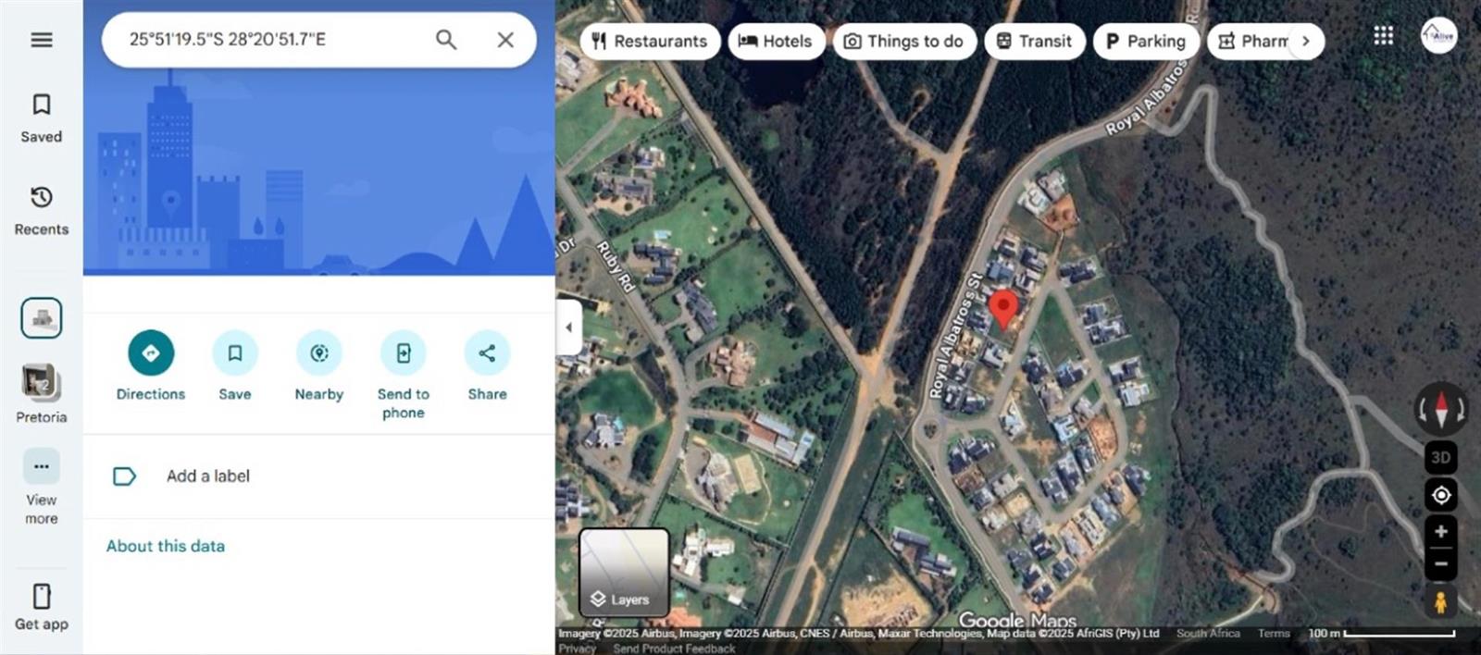Toggle 3D map view
The image size is (1481, 655).
tap(1441, 457)
